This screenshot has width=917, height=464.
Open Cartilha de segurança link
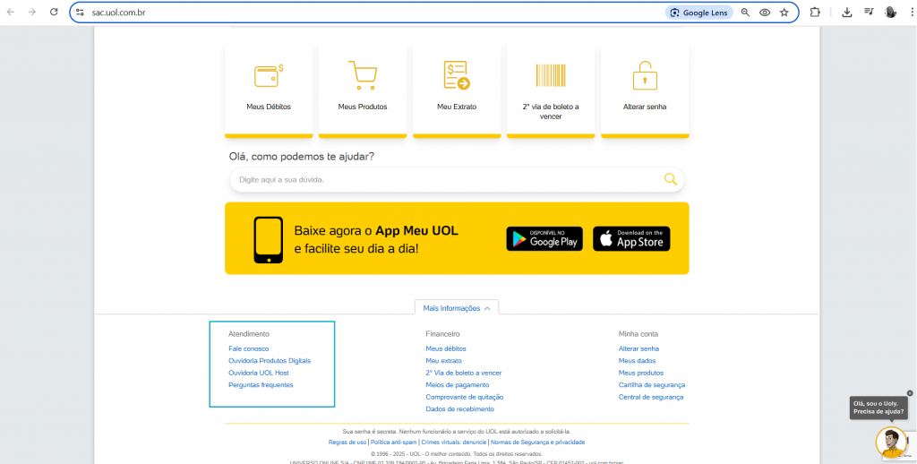[x=652, y=385]
